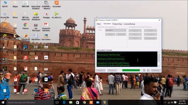Click inside the black Information Console
Image resolution: width=188 pixels, height=105 pixels.
click(127, 59)
